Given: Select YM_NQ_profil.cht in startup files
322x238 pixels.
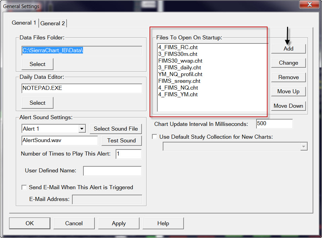Looking at the screenshot, I should (x=180, y=74).
